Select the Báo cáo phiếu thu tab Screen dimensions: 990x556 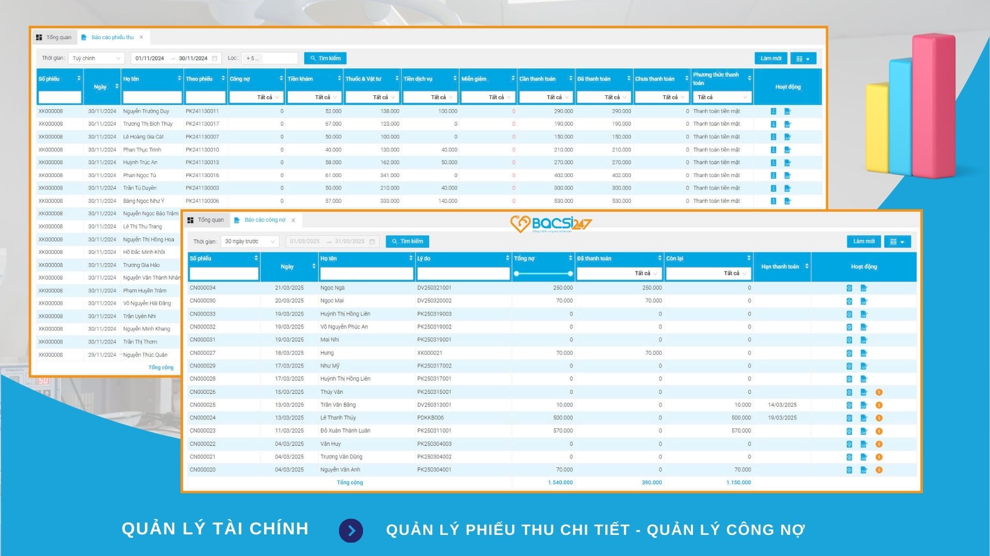(x=108, y=37)
